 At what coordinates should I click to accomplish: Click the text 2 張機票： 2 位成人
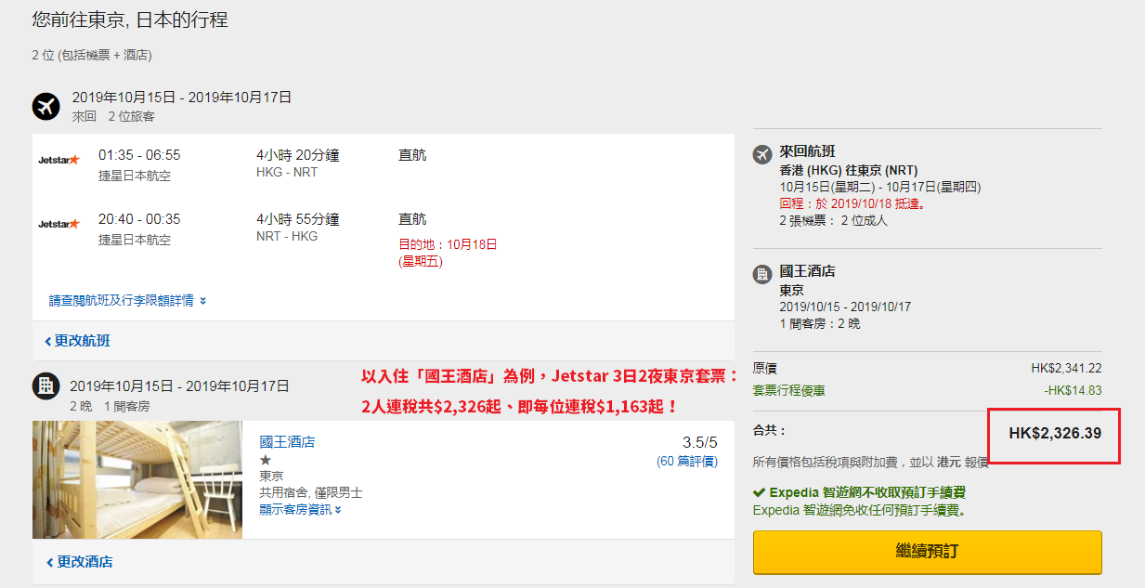[834, 220]
